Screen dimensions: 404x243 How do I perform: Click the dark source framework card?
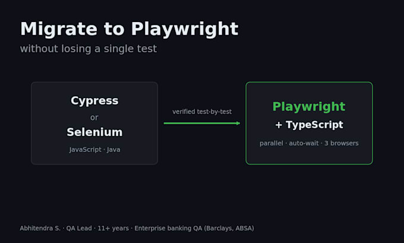click(x=94, y=123)
